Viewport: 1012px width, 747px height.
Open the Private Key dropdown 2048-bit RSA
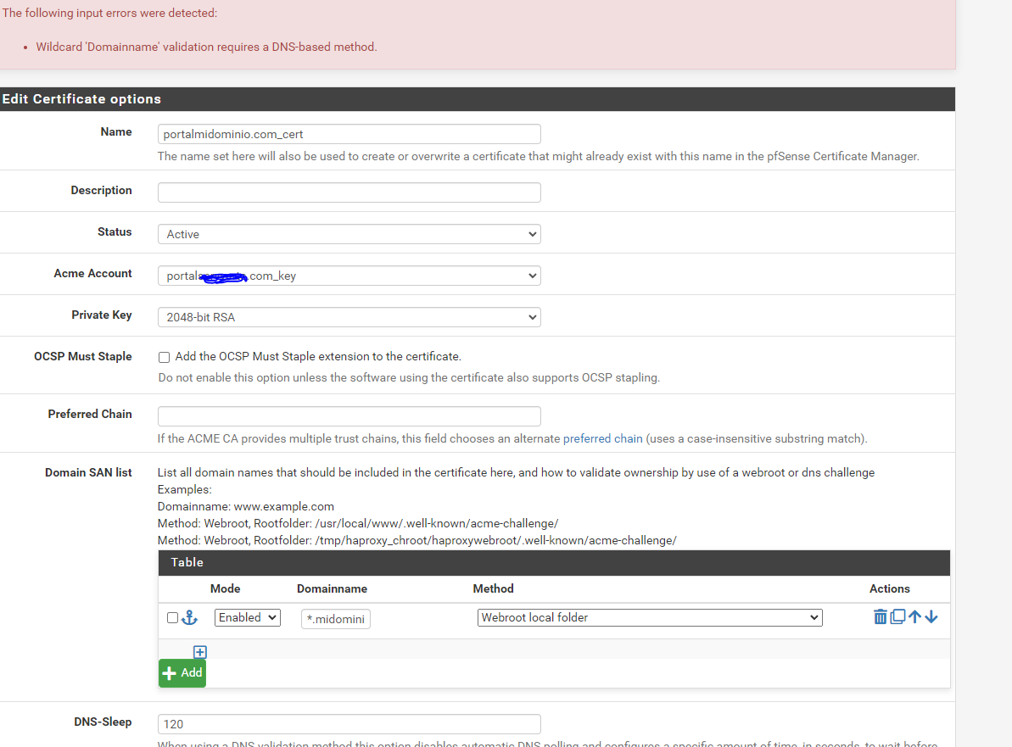click(x=349, y=317)
